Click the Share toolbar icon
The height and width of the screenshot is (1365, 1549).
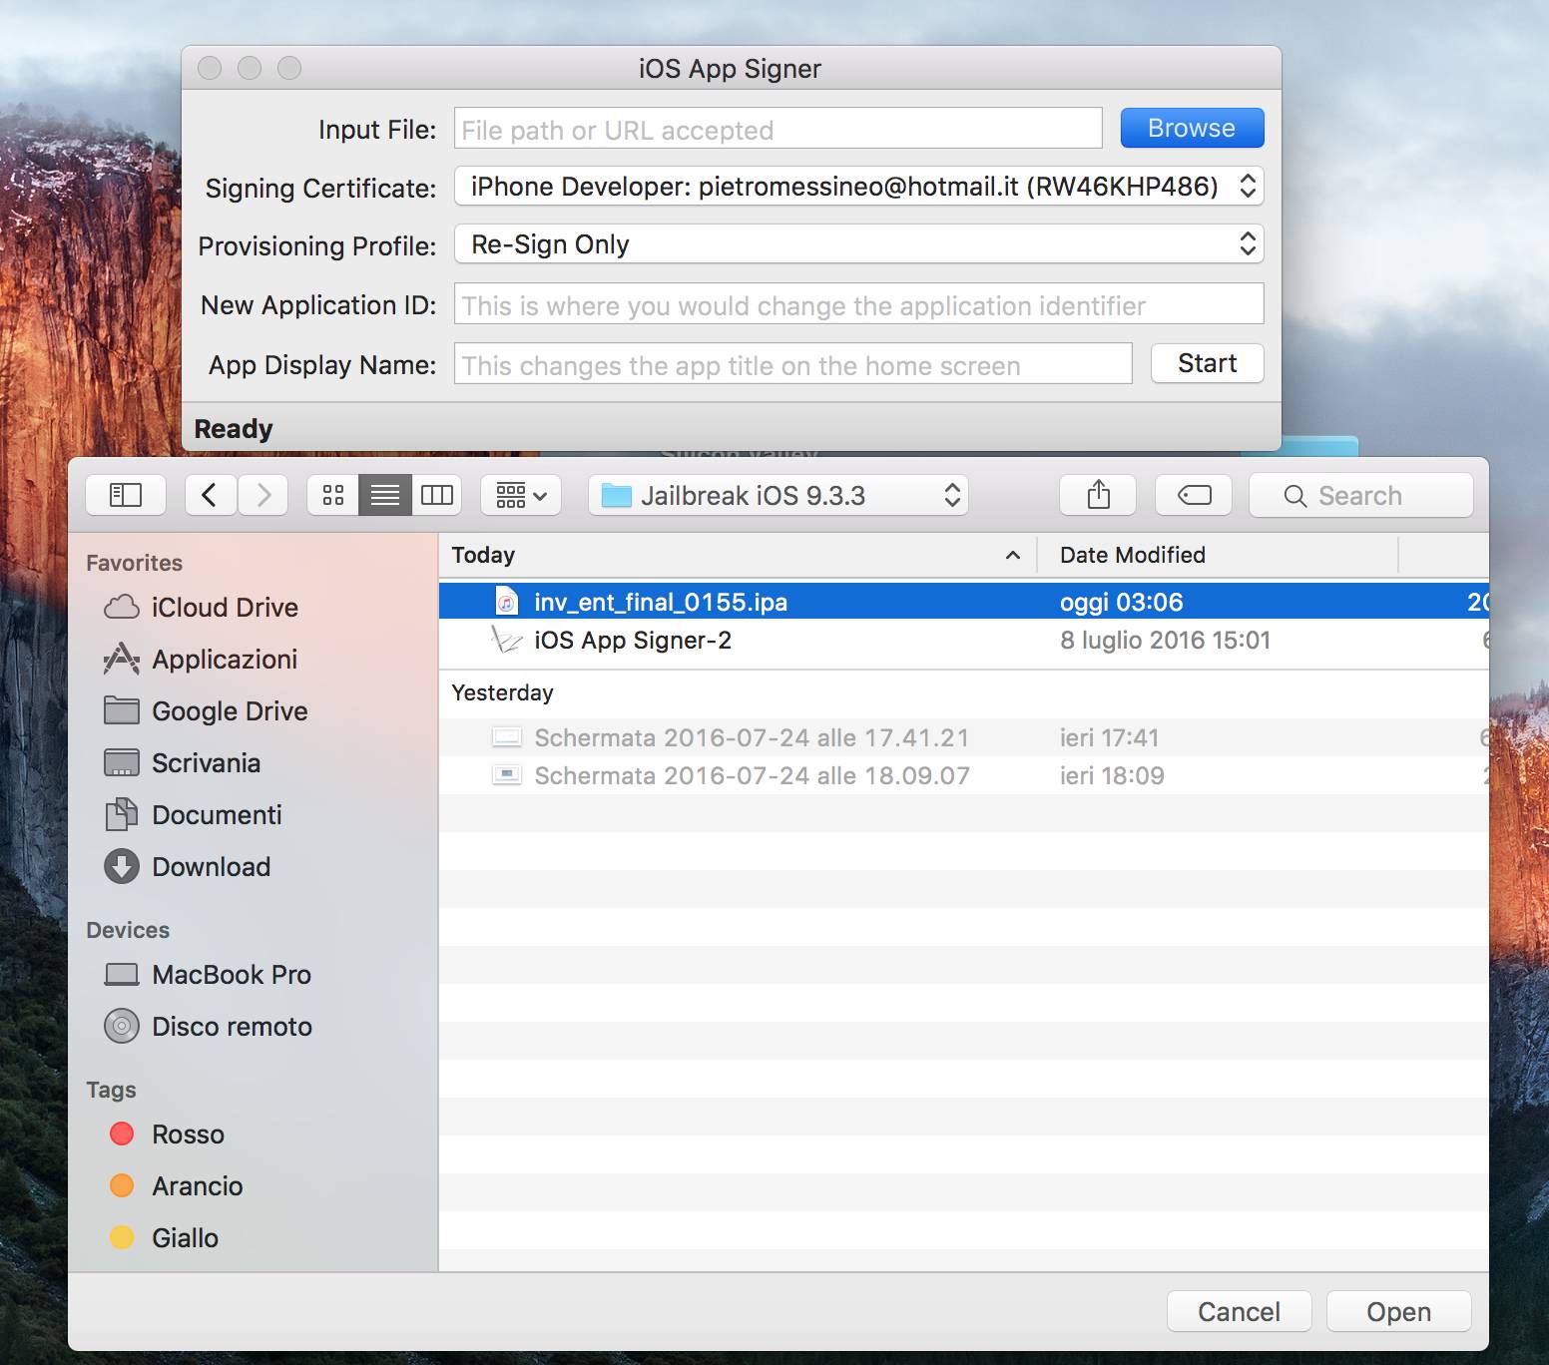click(1098, 495)
